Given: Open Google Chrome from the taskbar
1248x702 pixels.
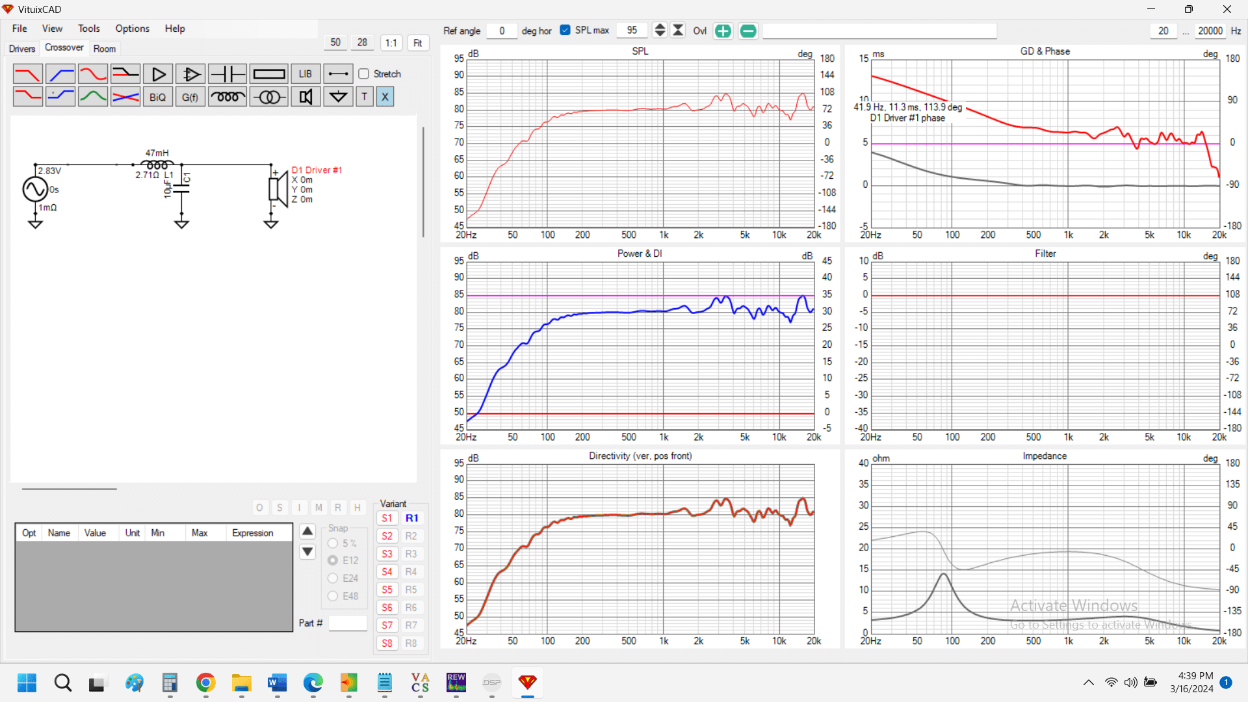Looking at the screenshot, I should [205, 682].
